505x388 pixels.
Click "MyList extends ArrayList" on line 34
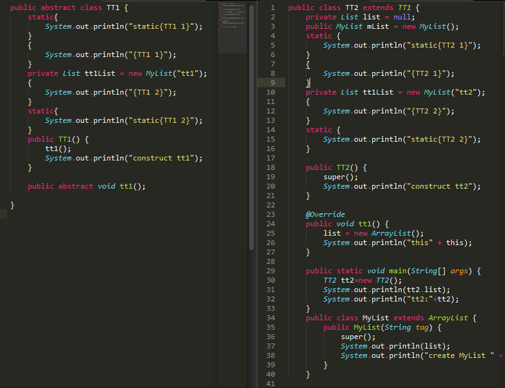click(415, 318)
